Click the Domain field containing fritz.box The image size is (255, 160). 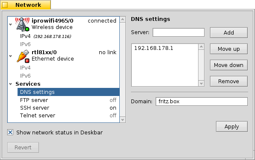[x=202, y=102]
